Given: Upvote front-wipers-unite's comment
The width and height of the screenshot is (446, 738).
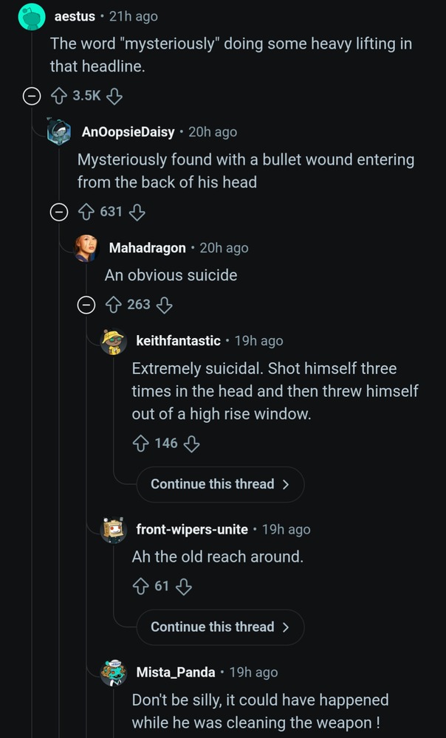Looking at the screenshot, I should click(x=140, y=587).
